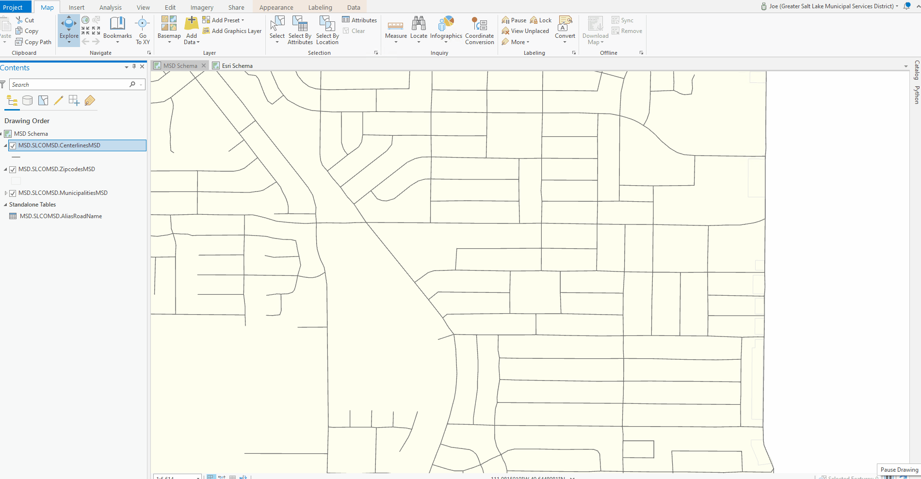Open the Share ribbon tab
921x479 pixels.
[x=236, y=7]
